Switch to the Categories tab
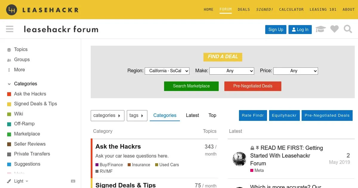Viewport: 358px width, 188px height. pos(165,115)
